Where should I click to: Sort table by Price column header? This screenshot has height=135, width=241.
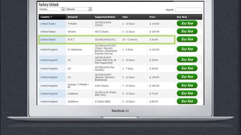(x=161, y=17)
